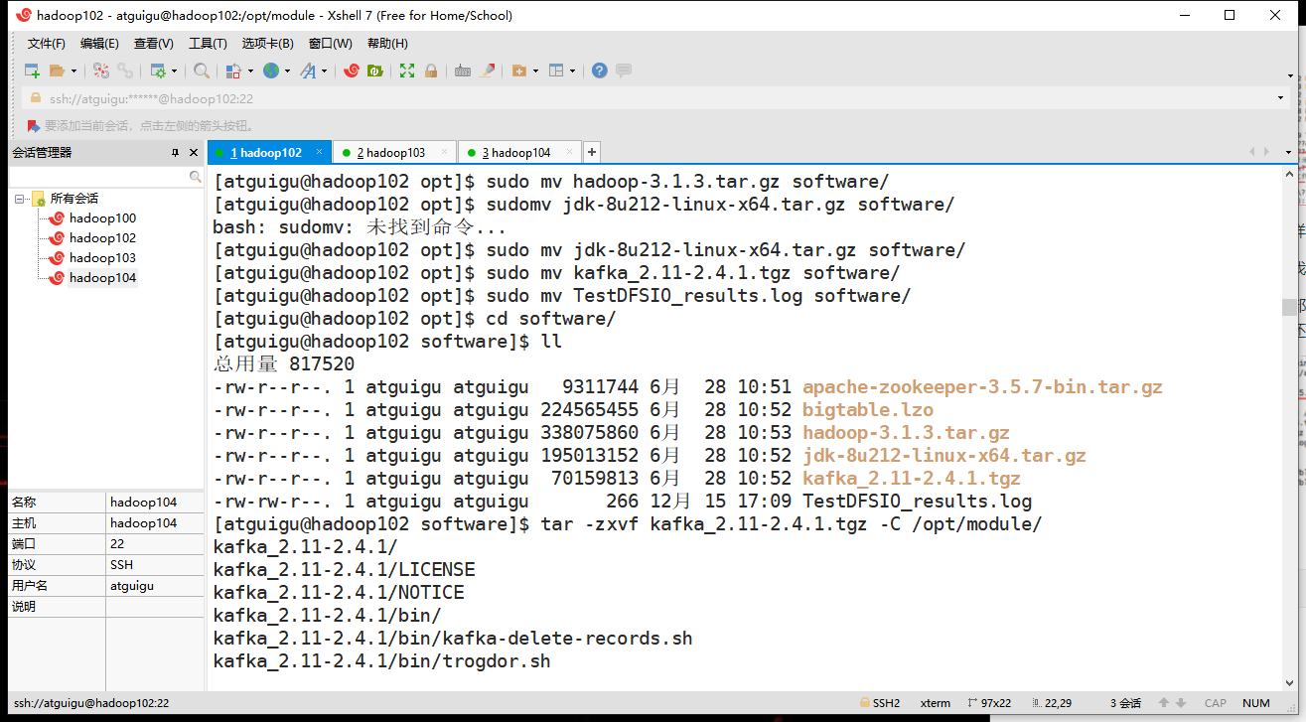Click the SSH2 status bar indicator
The width and height of the screenshot is (1306, 722).
tap(880, 703)
